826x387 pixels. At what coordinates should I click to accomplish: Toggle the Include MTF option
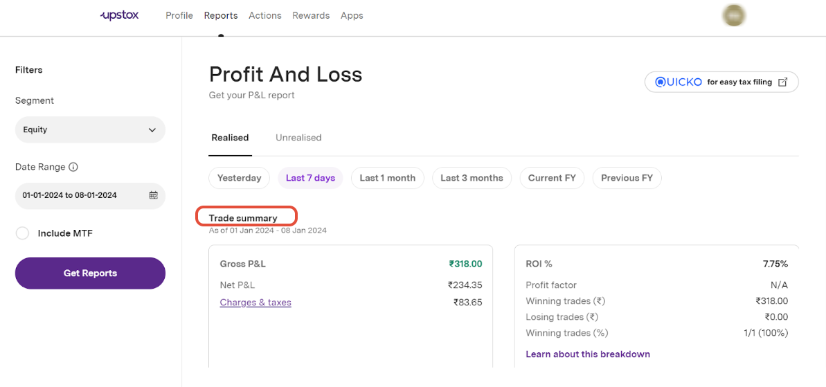tap(22, 233)
